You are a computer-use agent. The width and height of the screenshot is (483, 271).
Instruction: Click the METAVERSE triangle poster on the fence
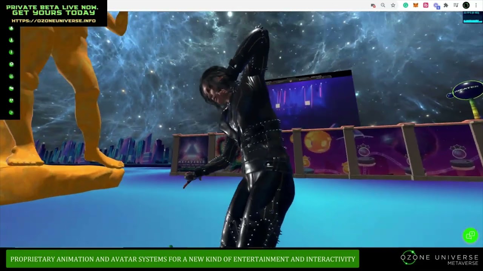pos(193,154)
